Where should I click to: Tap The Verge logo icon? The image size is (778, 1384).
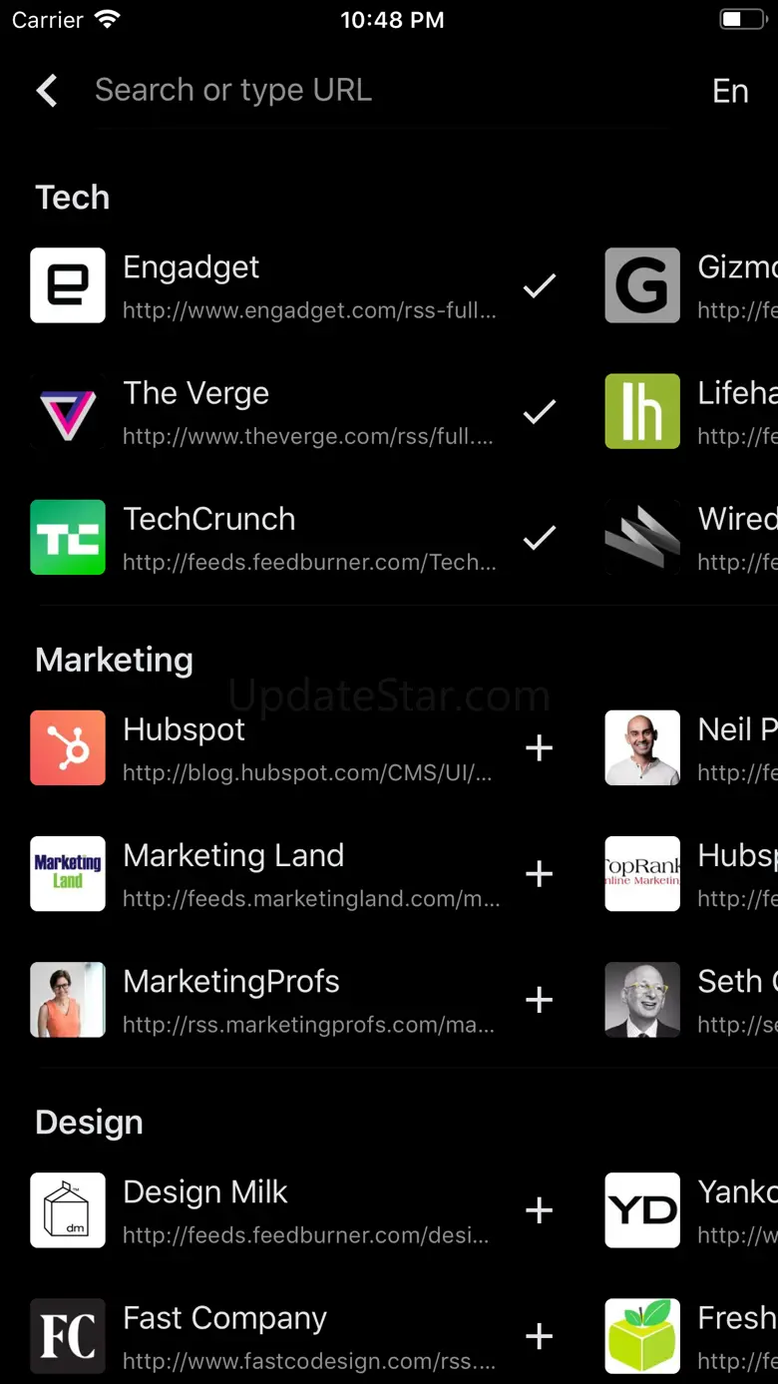coord(68,411)
